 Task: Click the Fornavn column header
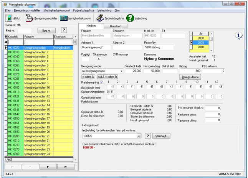(x=38, y=37)
